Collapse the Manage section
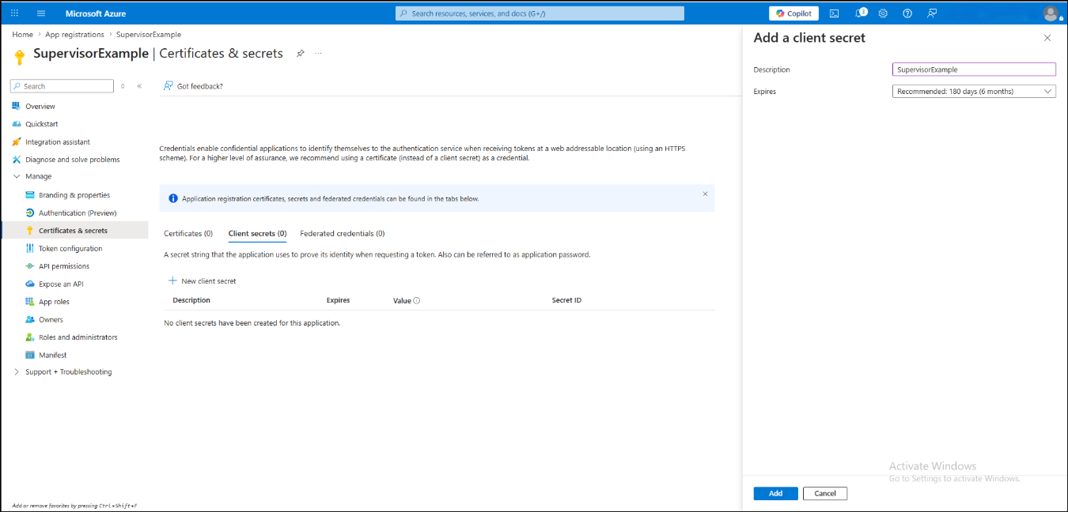Image resolution: width=1068 pixels, height=512 pixels. (x=17, y=176)
